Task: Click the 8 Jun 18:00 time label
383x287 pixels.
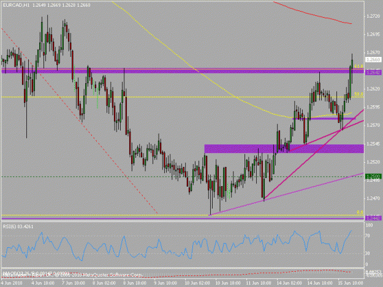Action: tap(135, 283)
